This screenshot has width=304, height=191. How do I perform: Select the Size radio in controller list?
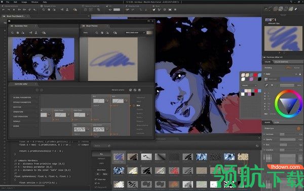[134, 105]
